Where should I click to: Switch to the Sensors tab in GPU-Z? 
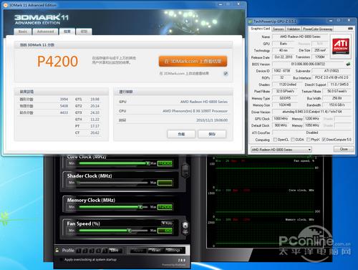coord(279,29)
